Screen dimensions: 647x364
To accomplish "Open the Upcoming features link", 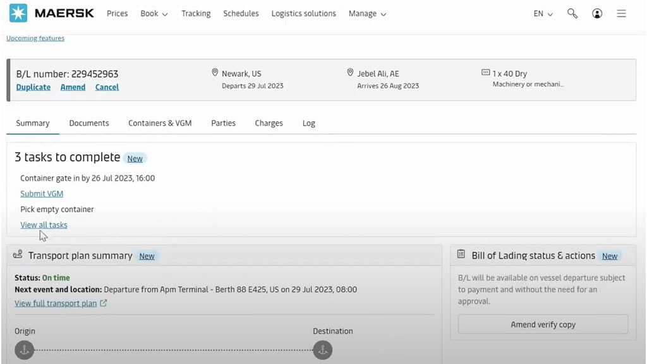I will [35, 38].
